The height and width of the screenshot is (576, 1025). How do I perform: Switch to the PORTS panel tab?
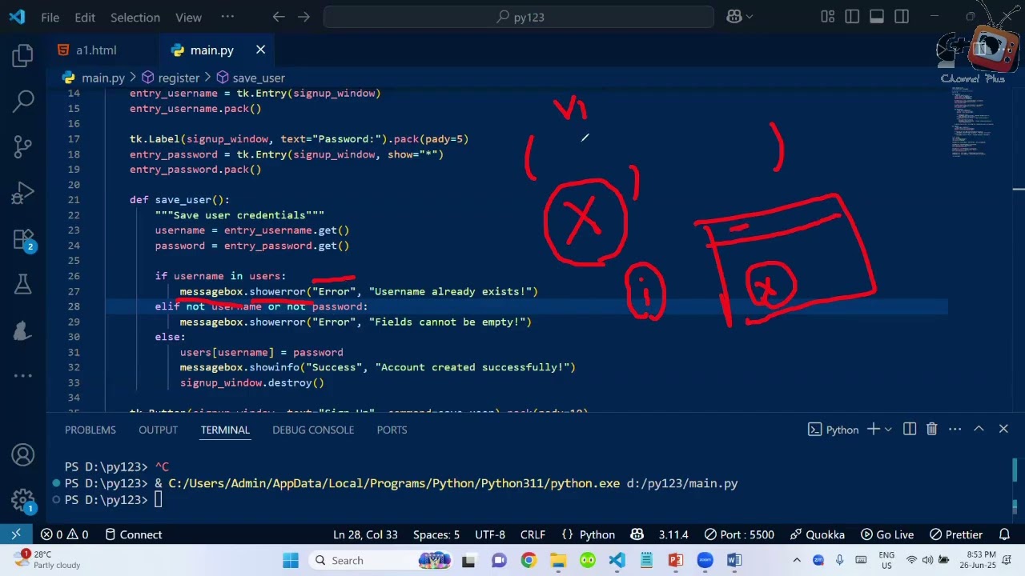392,430
